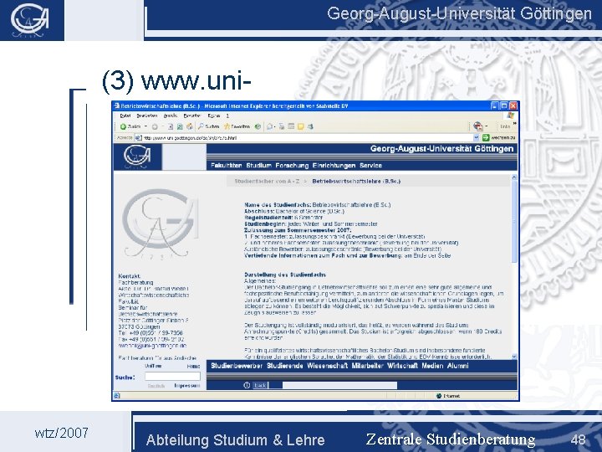Click the red tool icon near Links

coord(478,126)
